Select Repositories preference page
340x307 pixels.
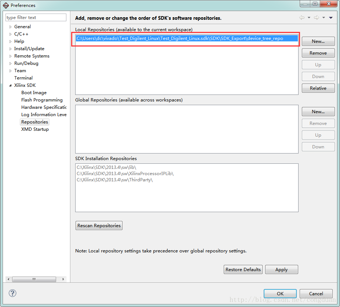click(34, 122)
